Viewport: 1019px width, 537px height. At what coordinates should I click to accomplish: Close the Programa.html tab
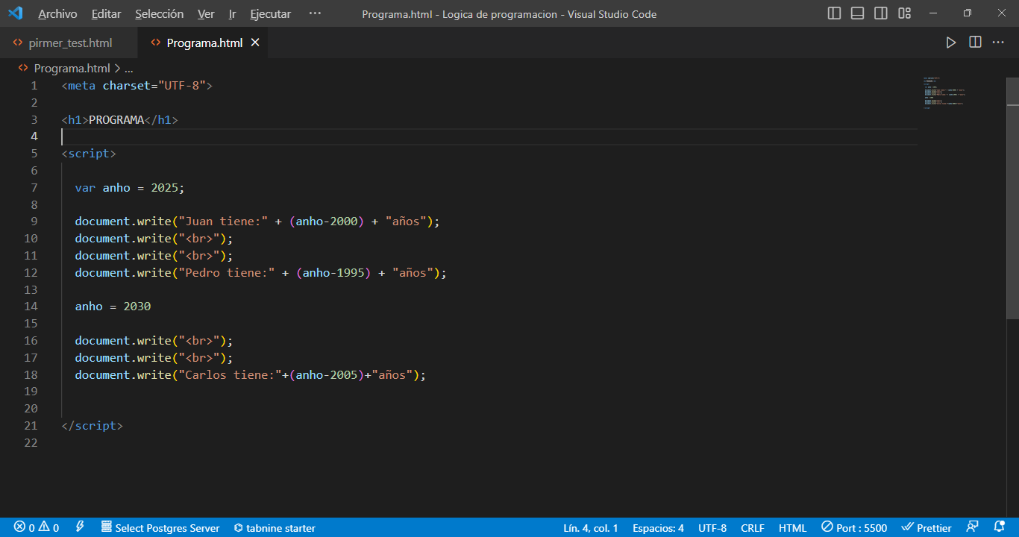point(255,43)
